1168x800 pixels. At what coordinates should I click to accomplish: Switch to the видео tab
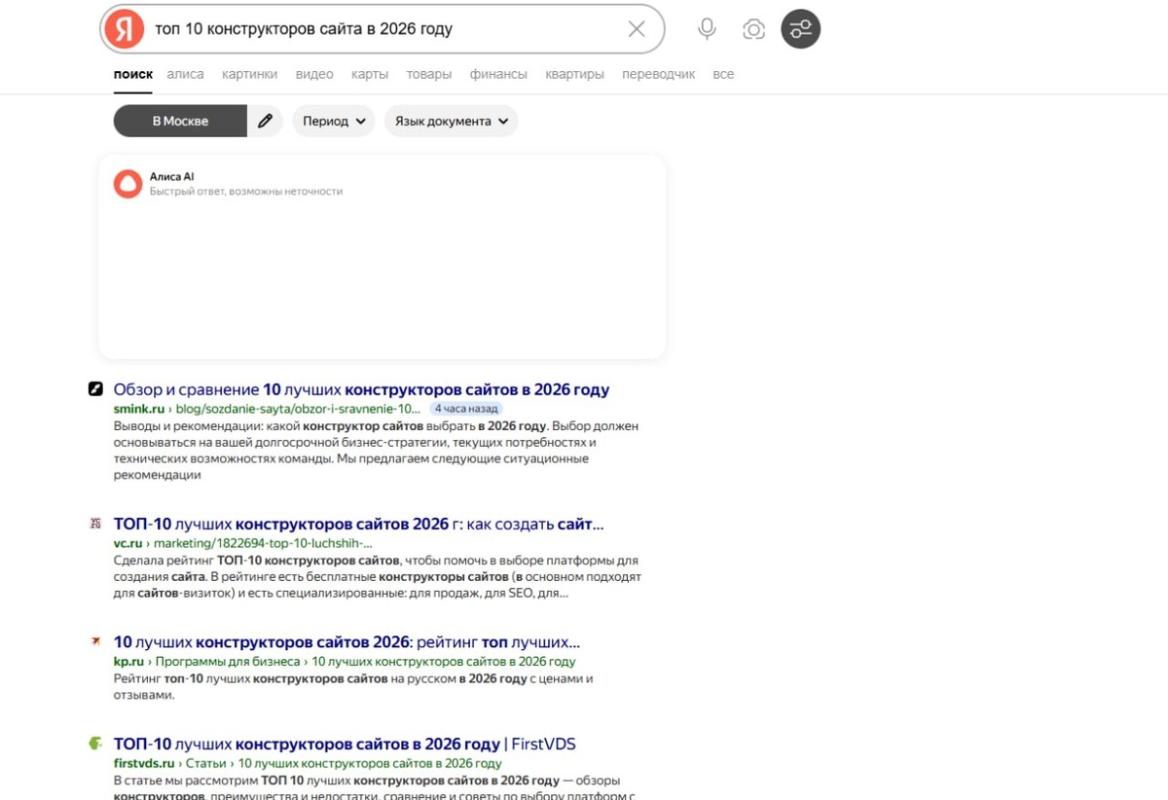pos(314,74)
